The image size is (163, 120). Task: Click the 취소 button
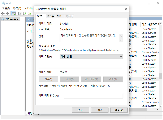tap(100, 110)
